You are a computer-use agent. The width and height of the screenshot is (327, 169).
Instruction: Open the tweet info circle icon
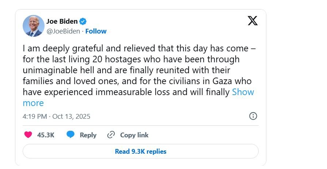pos(253,116)
